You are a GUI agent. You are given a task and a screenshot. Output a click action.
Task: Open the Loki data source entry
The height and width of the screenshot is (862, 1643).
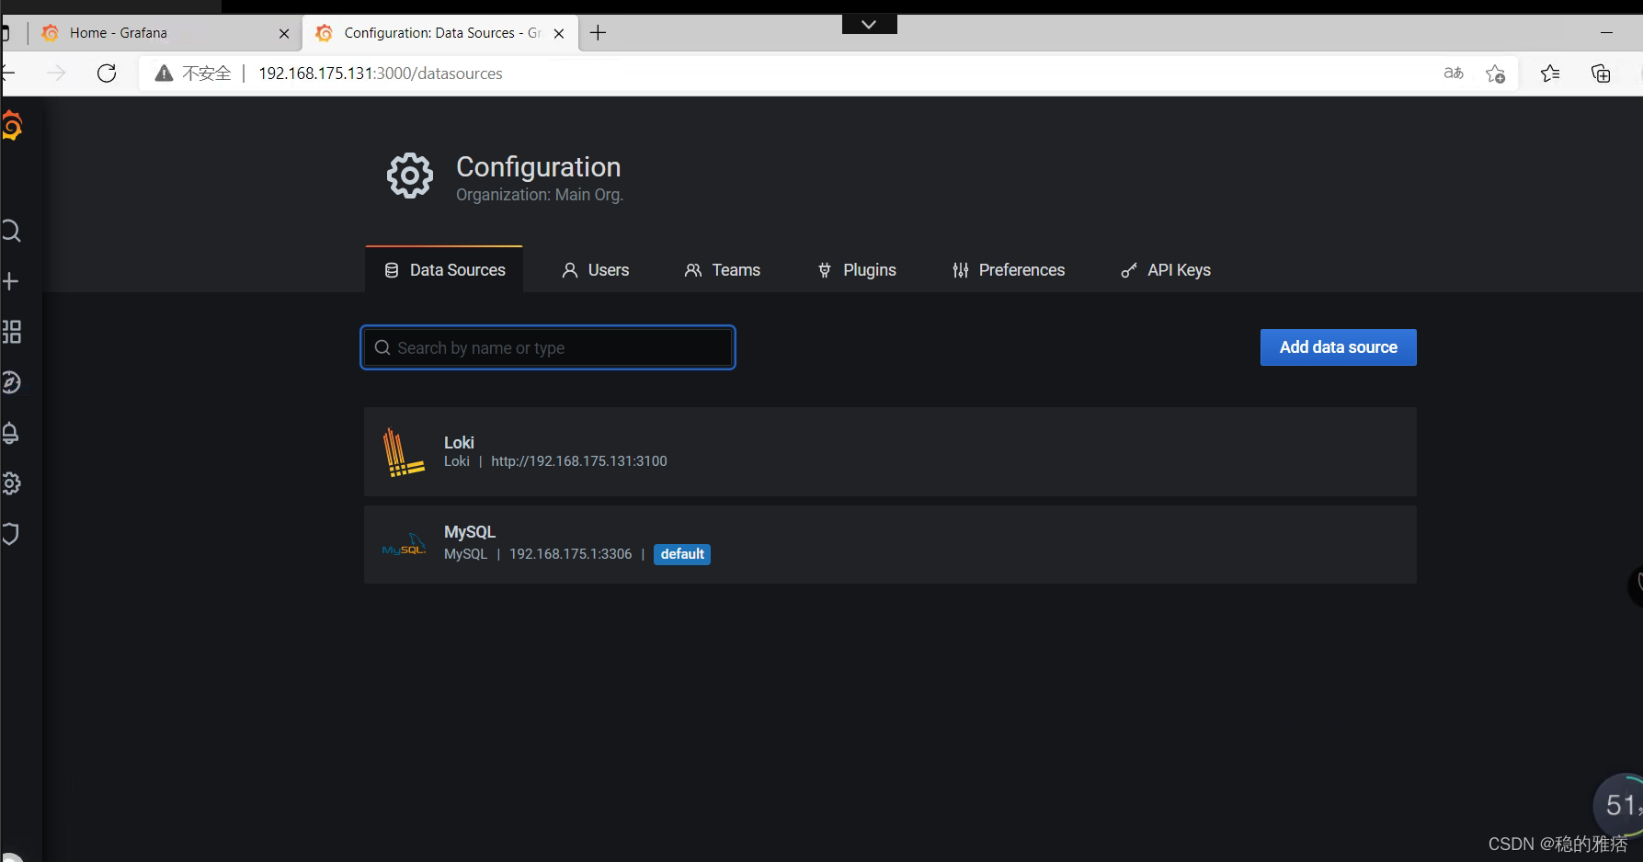890,452
